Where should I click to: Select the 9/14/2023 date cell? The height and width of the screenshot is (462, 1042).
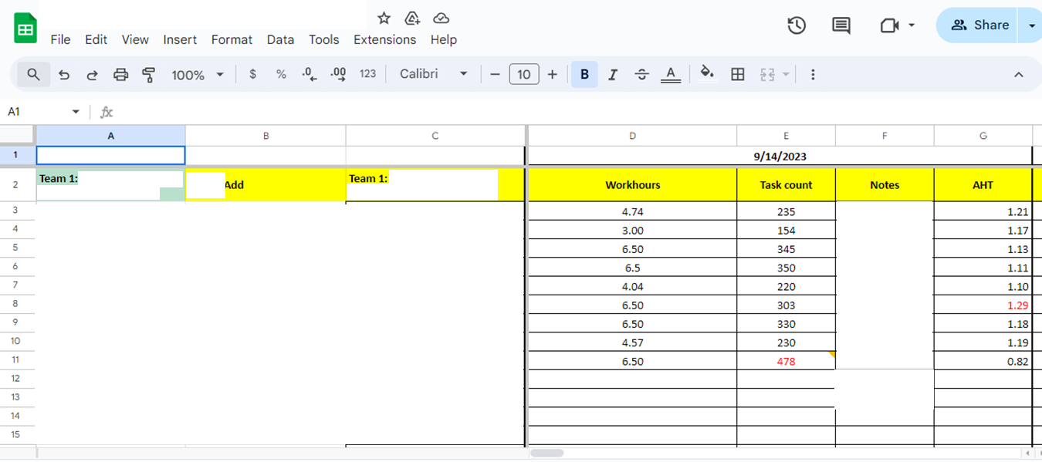pyautogui.click(x=780, y=156)
